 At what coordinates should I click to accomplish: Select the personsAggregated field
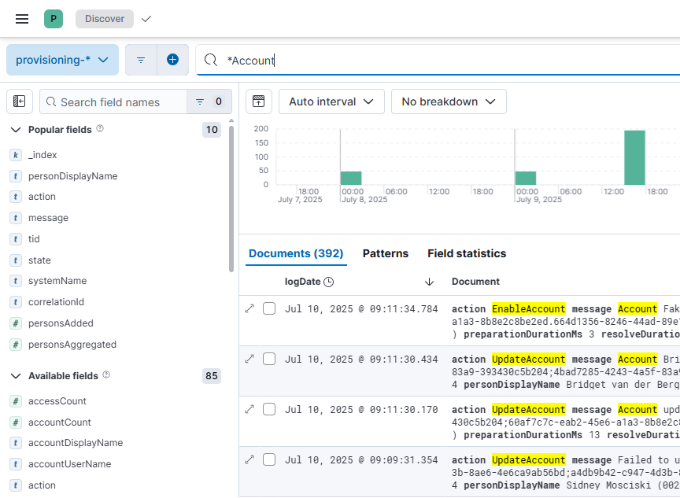[72, 345]
